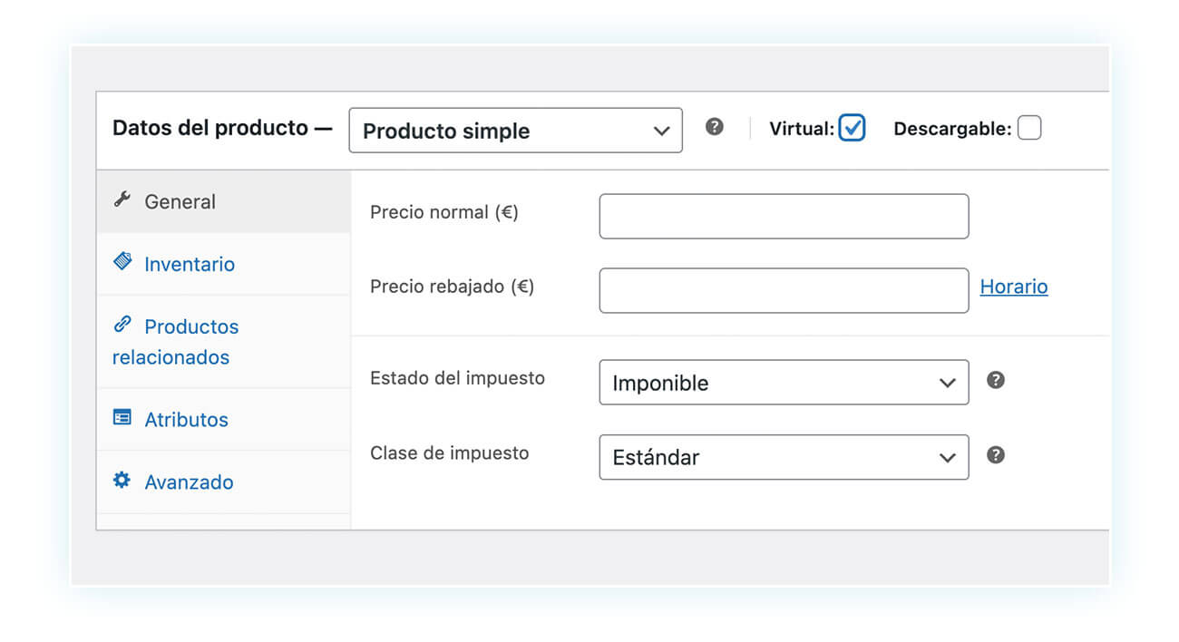
Task: Click the Precio rebajado (€) label
Action: pos(453,287)
